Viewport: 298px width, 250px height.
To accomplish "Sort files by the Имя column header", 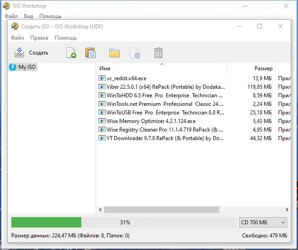I will point(162,68).
